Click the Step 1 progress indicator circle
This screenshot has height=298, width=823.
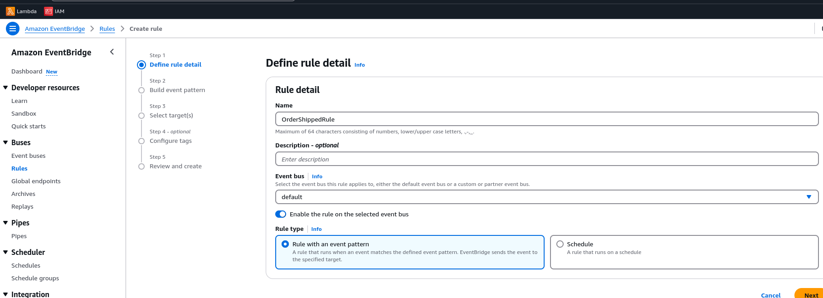tap(141, 65)
